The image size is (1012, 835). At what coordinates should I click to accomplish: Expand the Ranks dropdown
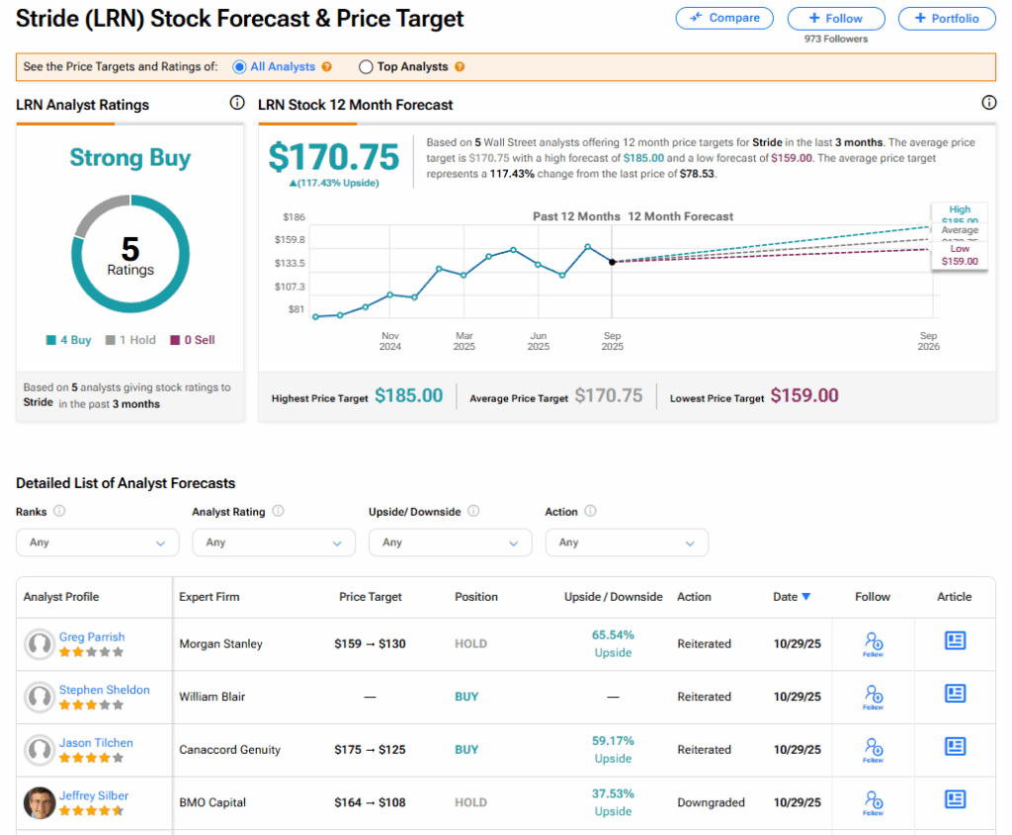pyautogui.click(x=97, y=543)
